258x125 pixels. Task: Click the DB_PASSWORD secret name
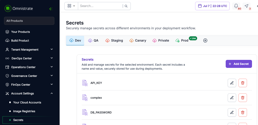tap(101, 112)
